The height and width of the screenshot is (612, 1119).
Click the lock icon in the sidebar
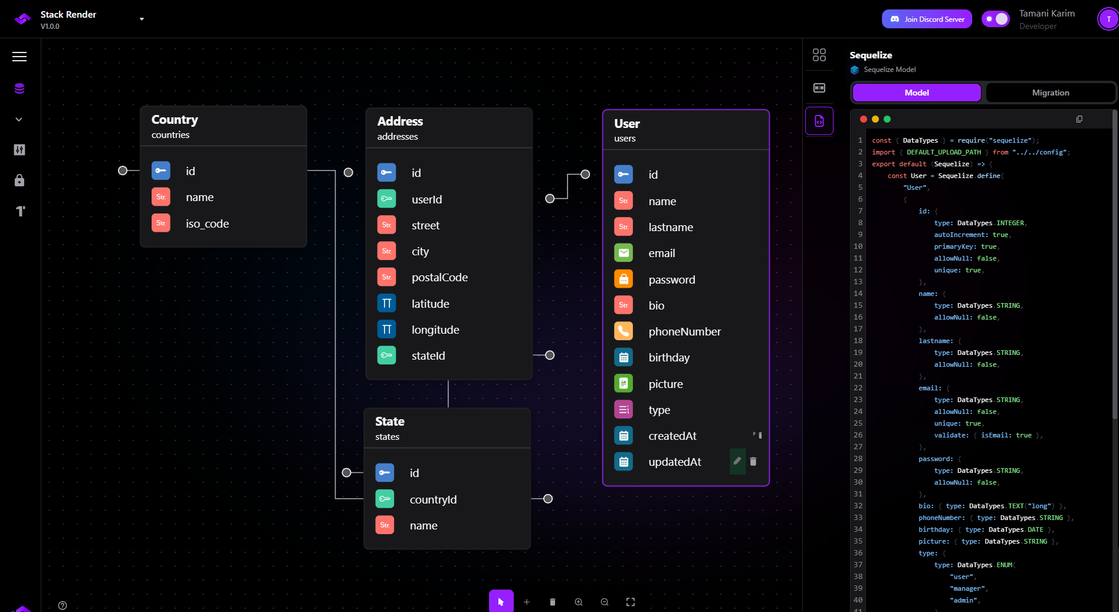click(19, 180)
